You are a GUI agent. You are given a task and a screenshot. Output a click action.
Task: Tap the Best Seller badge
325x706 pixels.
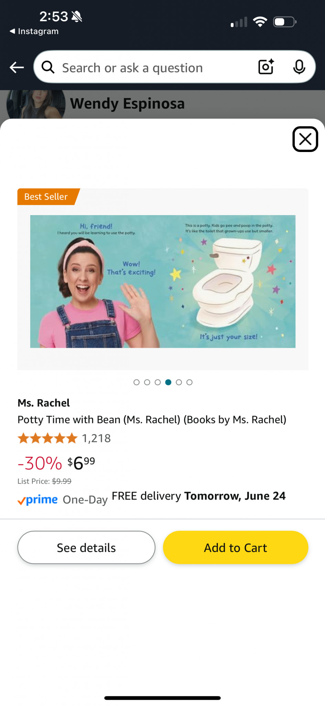tap(48, 197)
